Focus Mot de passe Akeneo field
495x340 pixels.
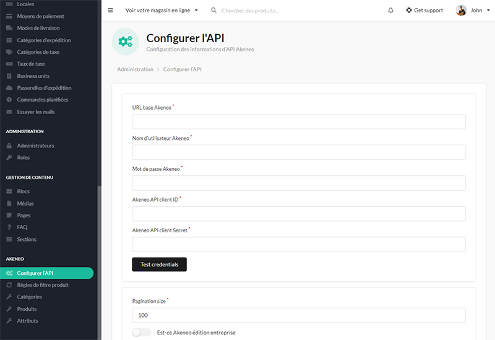(x=299, y=183)
